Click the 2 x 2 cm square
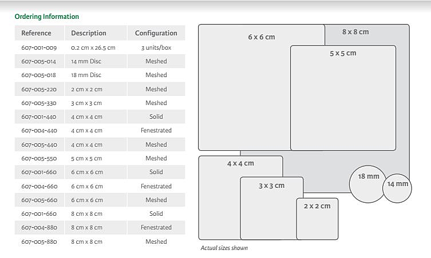431x258 pixels. coord(317,219)
